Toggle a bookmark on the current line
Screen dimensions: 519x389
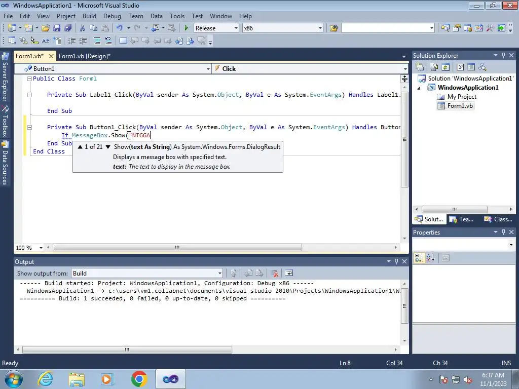click(x=123, y=41)
